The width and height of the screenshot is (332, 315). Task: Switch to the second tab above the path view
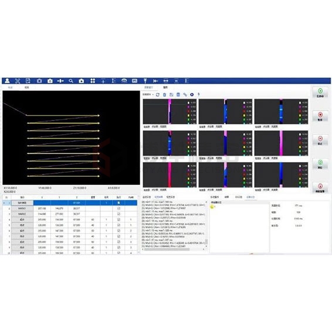pyautogui.click(x=26, y=87)
